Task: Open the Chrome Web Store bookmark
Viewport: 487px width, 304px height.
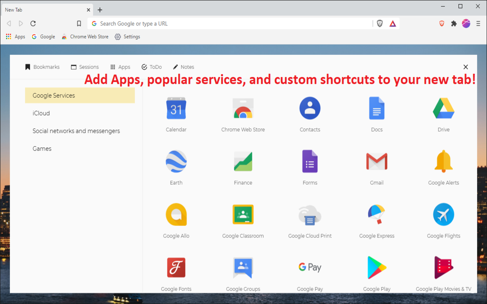Action: point(85,37)
